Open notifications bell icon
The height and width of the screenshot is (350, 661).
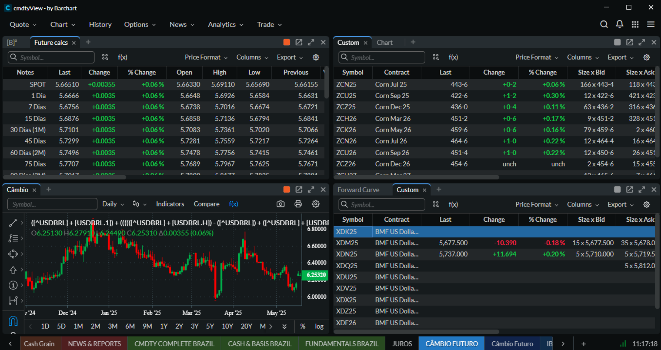tap(620, 24)
